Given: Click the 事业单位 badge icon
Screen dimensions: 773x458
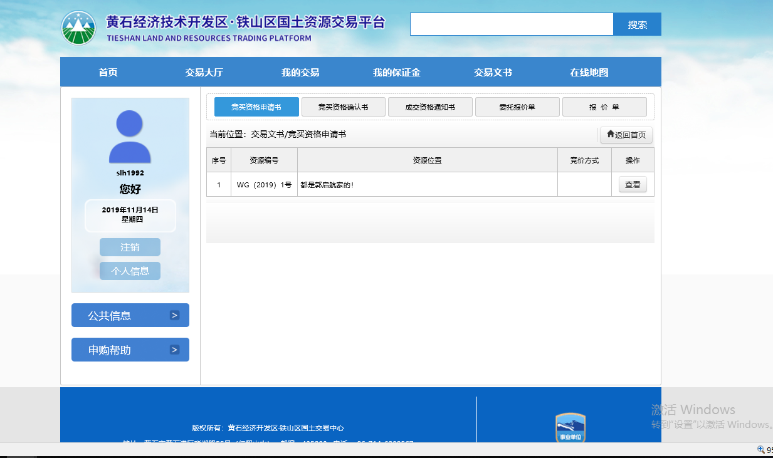Looking at the screenshot, I should [x=570, y=428].
